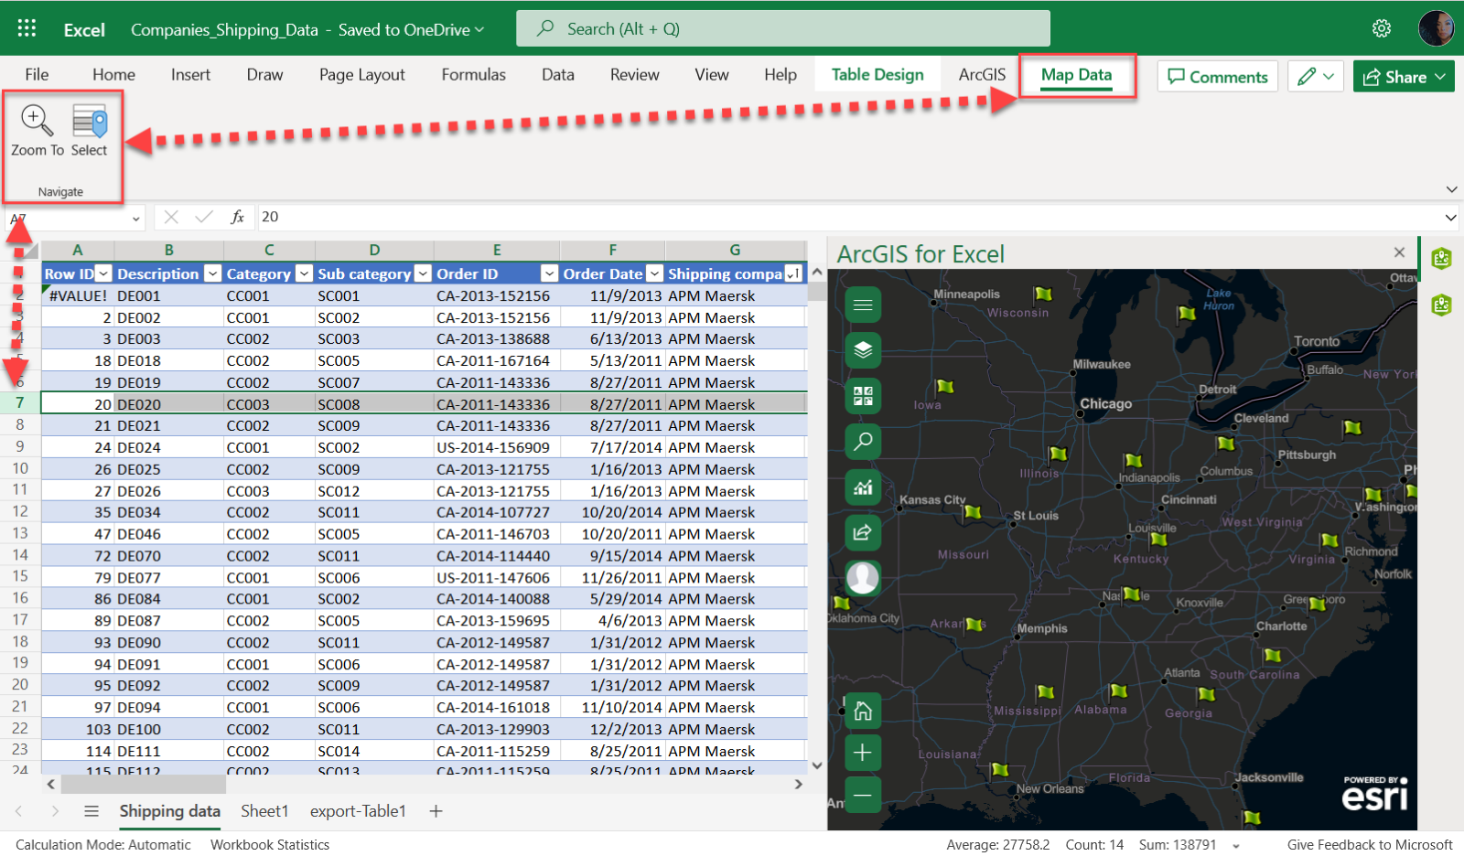Viewport: 1464px width, 856px height.
Task: Open the insert function fx button
Action: pos(237,217)
